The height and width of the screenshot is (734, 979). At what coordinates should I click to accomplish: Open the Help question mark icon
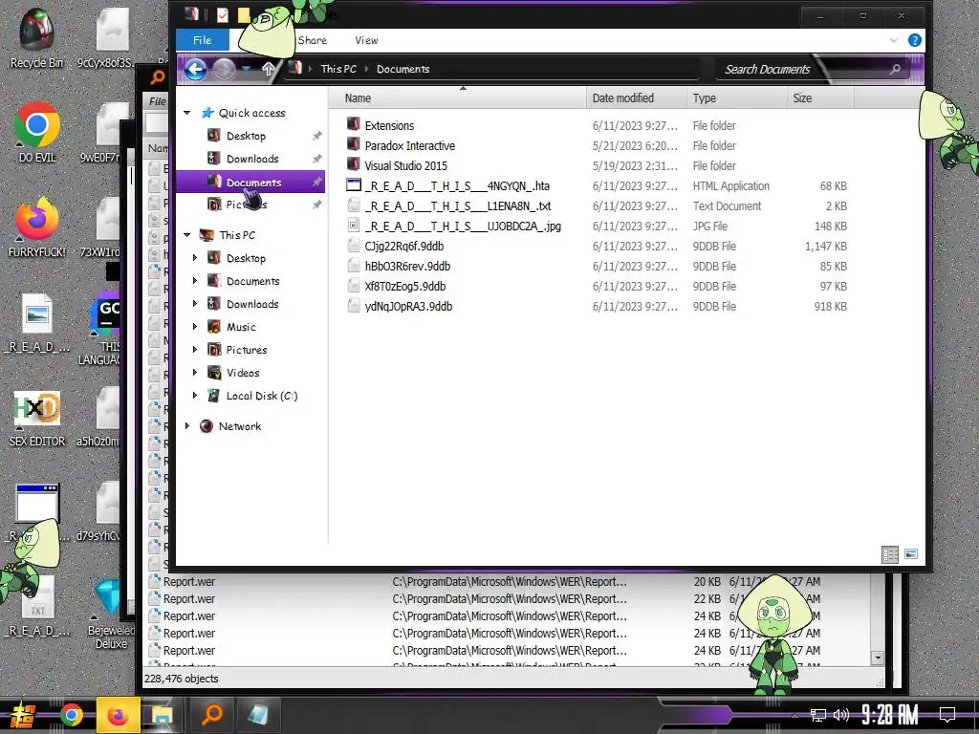(x=915, y=40)
